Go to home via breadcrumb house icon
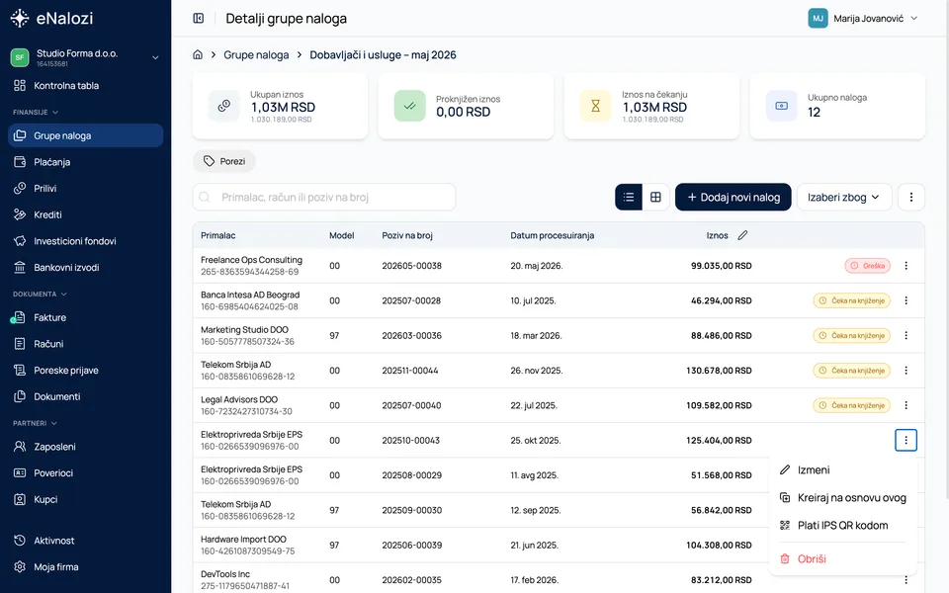Screen dimensions: 949x593 [x=198, y=54]
